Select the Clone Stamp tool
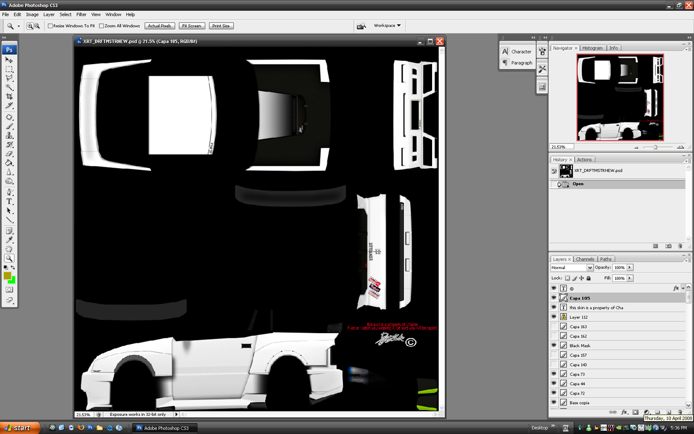Viewport: 694px width, 434px height. tap(9, 136)
